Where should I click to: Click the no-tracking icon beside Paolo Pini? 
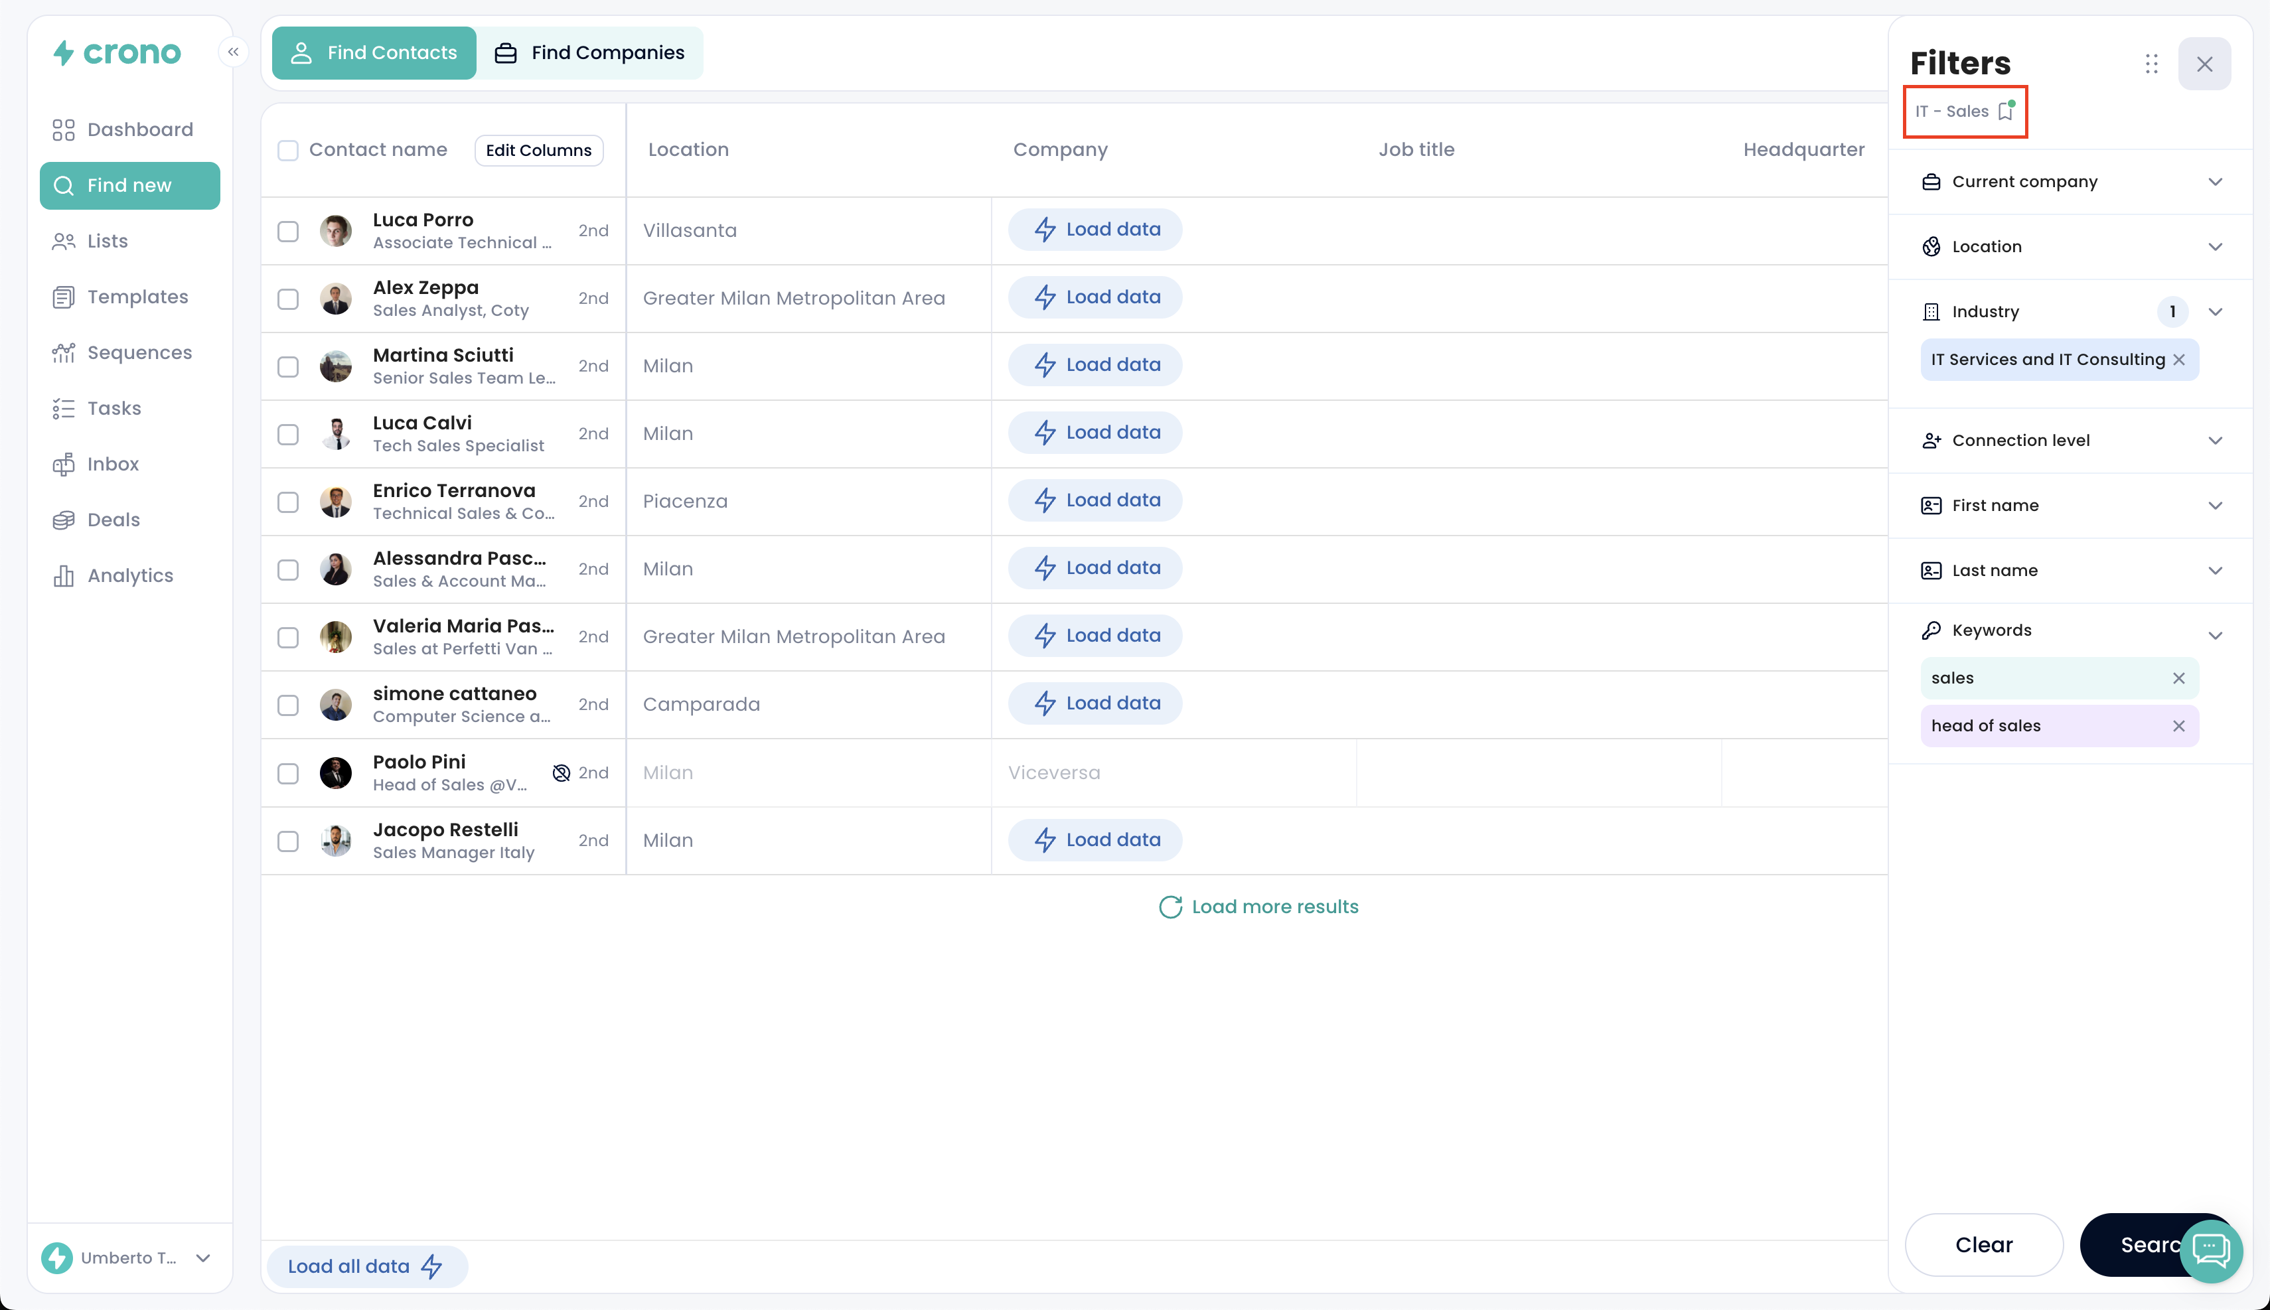click(562, 773)
